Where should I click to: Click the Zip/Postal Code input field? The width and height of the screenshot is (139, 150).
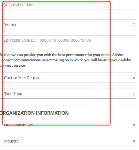[68, 40]
